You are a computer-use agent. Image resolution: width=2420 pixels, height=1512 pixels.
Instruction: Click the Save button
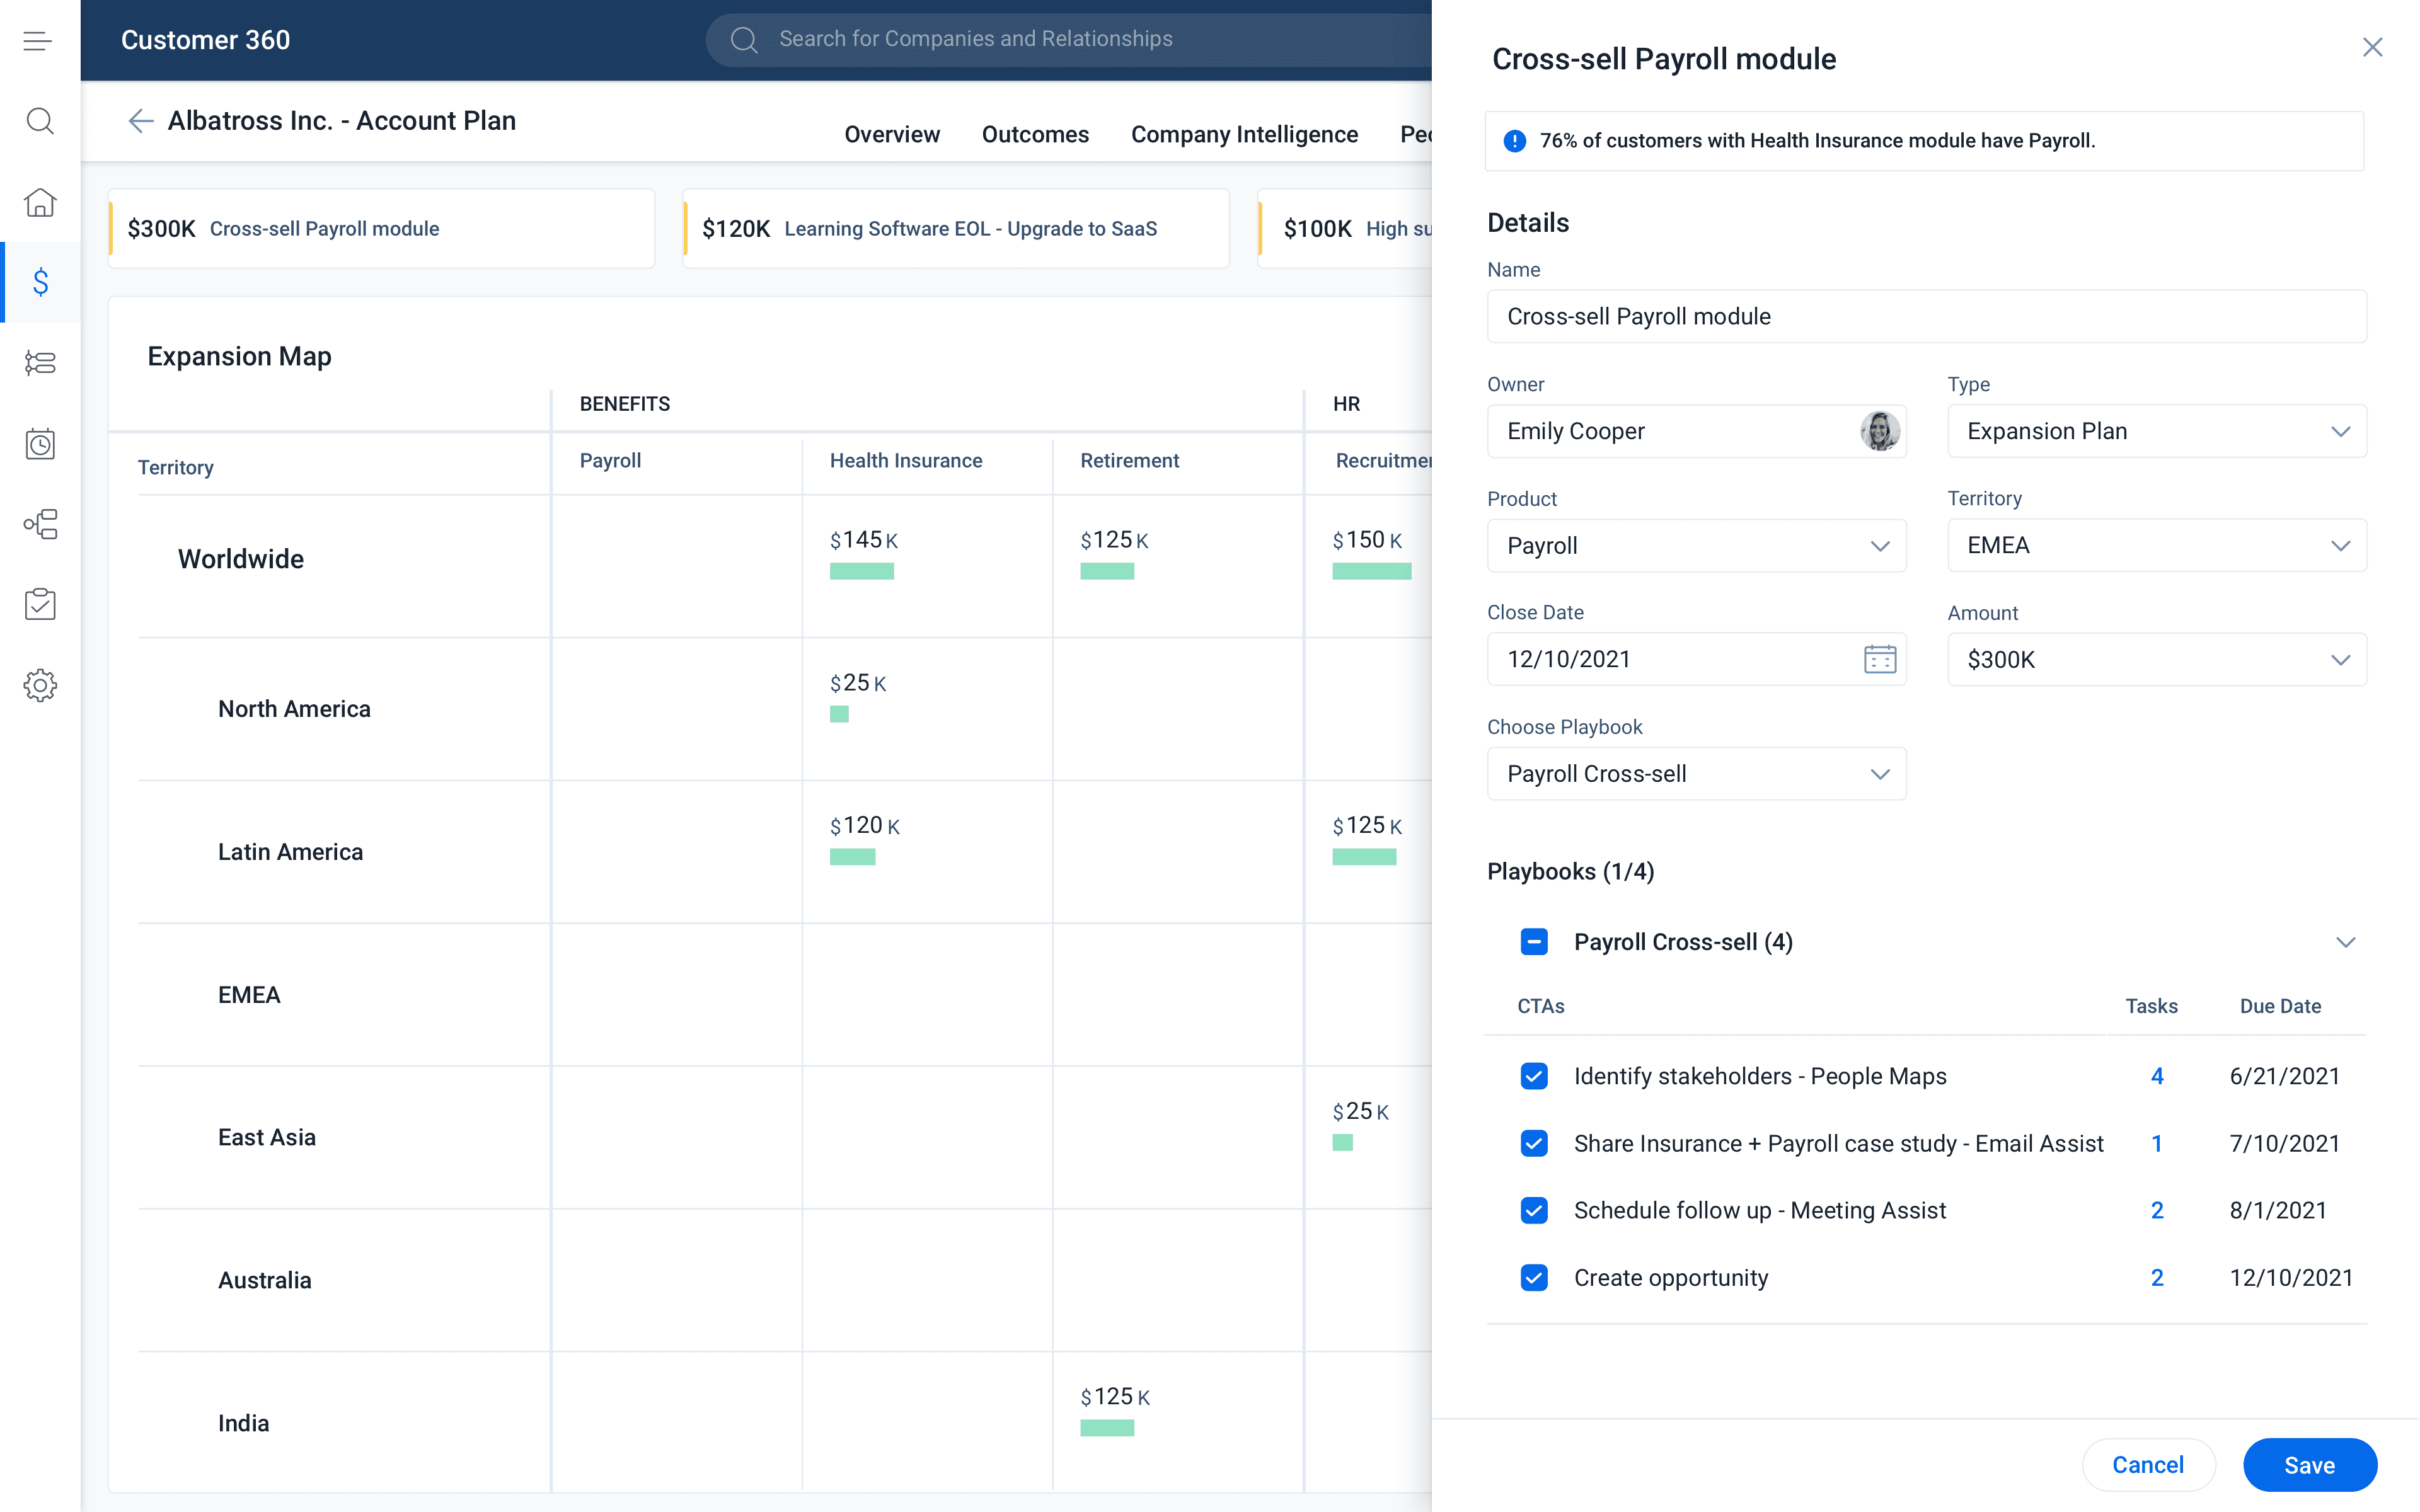coord(2309,1465)
